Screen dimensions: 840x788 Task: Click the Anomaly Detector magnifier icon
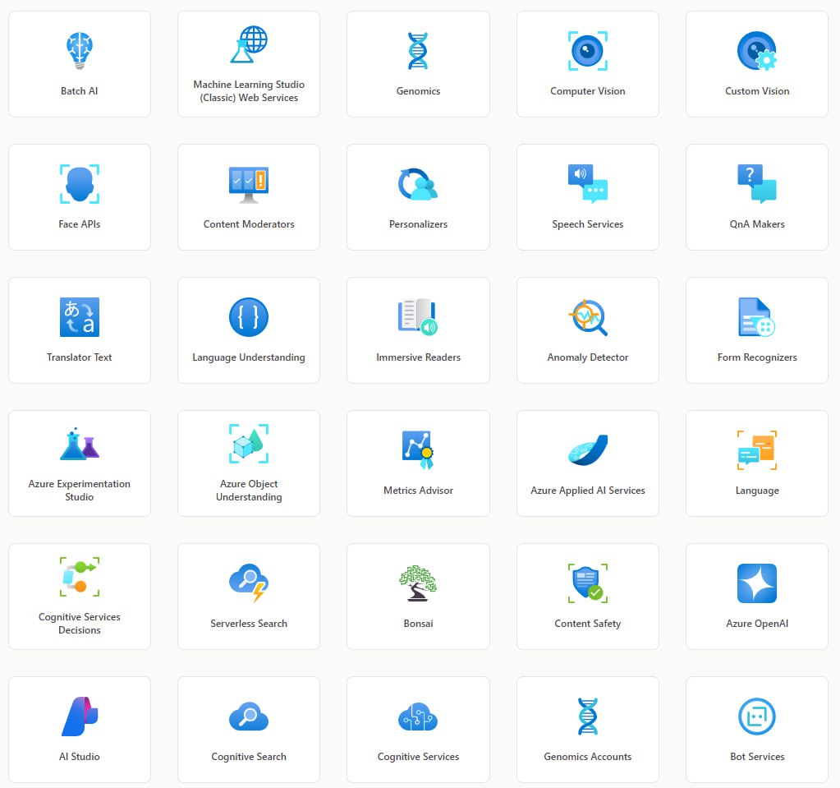[x=588, y=317]
